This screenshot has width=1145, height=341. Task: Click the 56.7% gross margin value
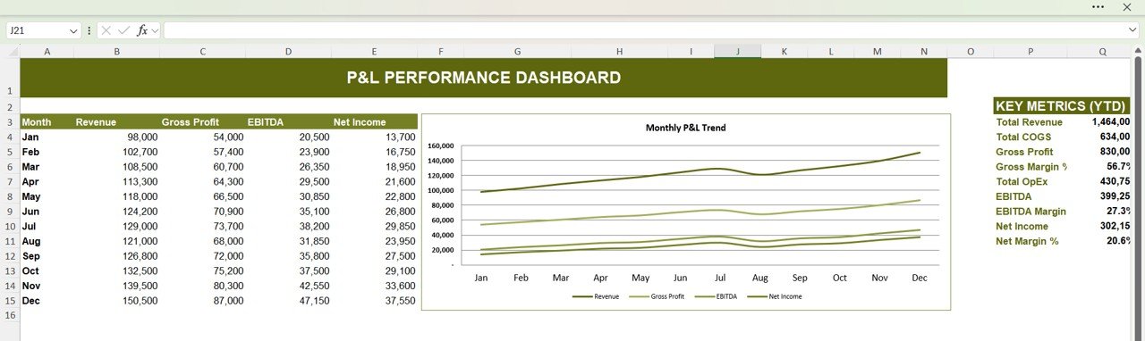pyautogui.click(x=1117, y=167)
